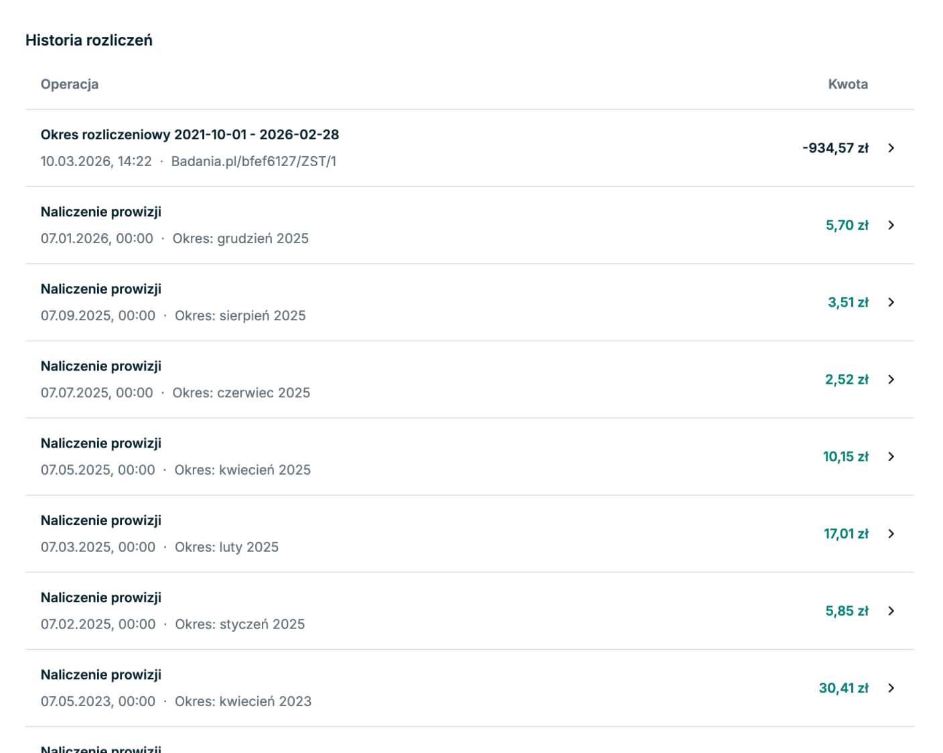Click the Okres: luty 2025 label

coord(226,547)
